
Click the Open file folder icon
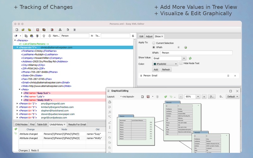click(x=23, y=30)
